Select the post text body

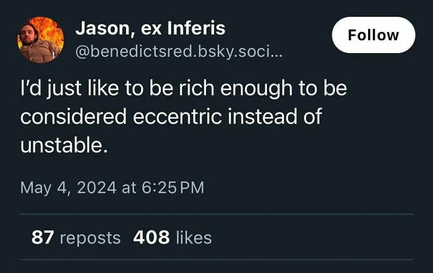click(x=184, y=117)
